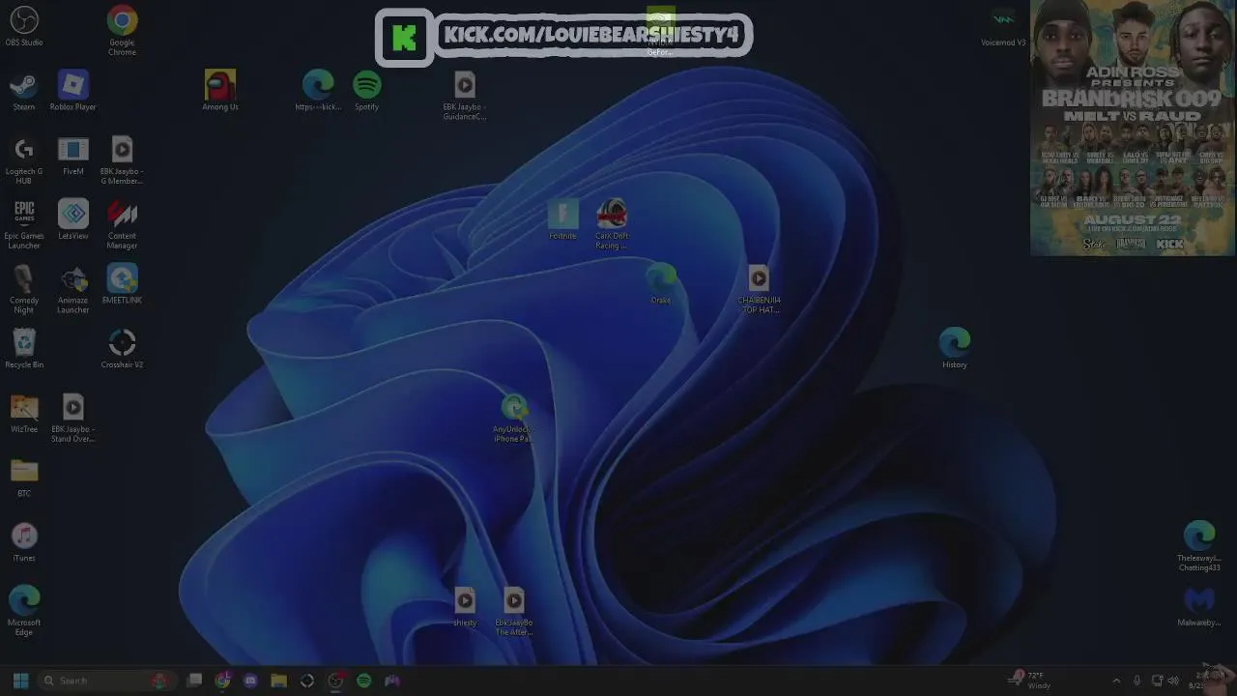Open Crosshair app from the taskbar
Viewport: 1237px width, 696px height.
click(307, 681)
